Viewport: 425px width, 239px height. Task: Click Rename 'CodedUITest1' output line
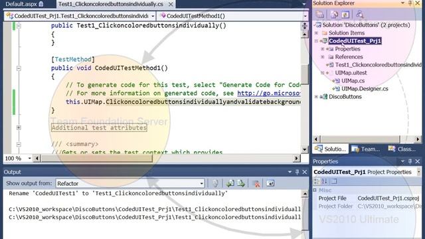point(118,193)
